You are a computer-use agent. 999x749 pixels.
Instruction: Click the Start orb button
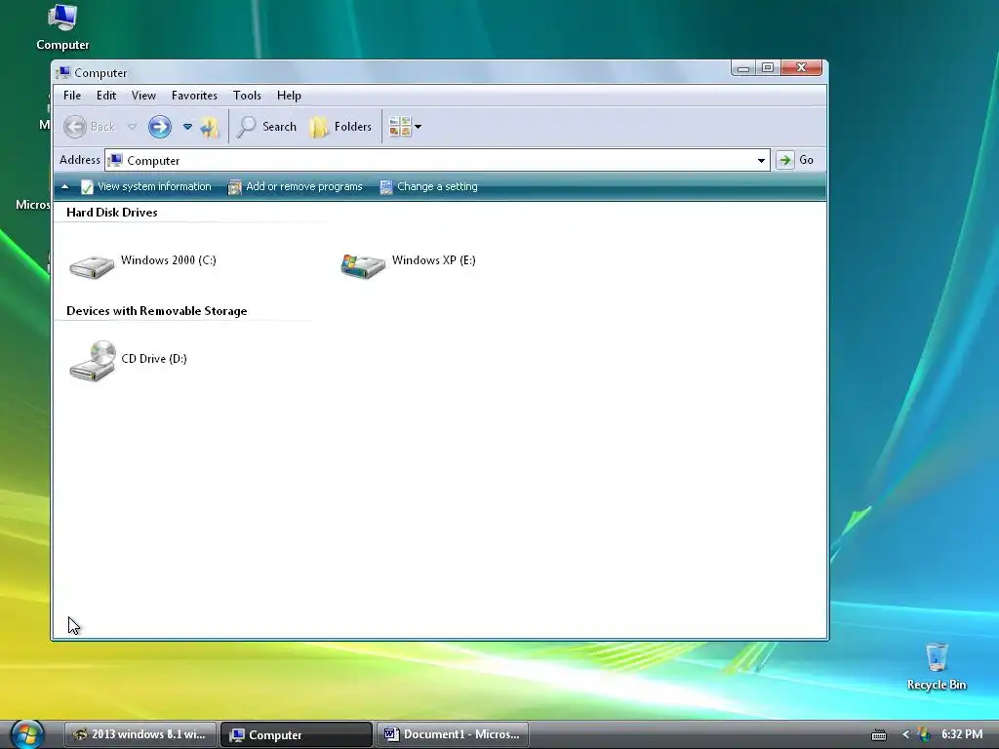coord(26,734)
